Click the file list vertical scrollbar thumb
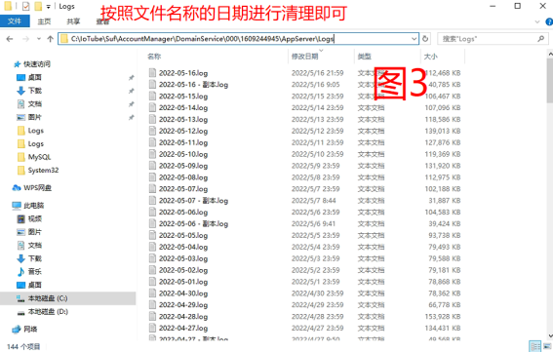Viewport: 553px width, 352px height. pyautogui.click(x=550, y=80)
